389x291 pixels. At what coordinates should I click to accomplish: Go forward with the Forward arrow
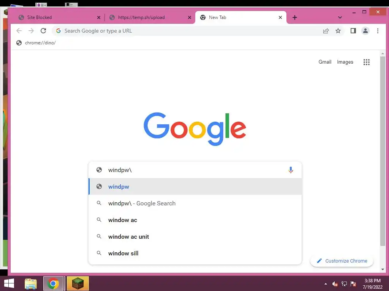(31, 31)
